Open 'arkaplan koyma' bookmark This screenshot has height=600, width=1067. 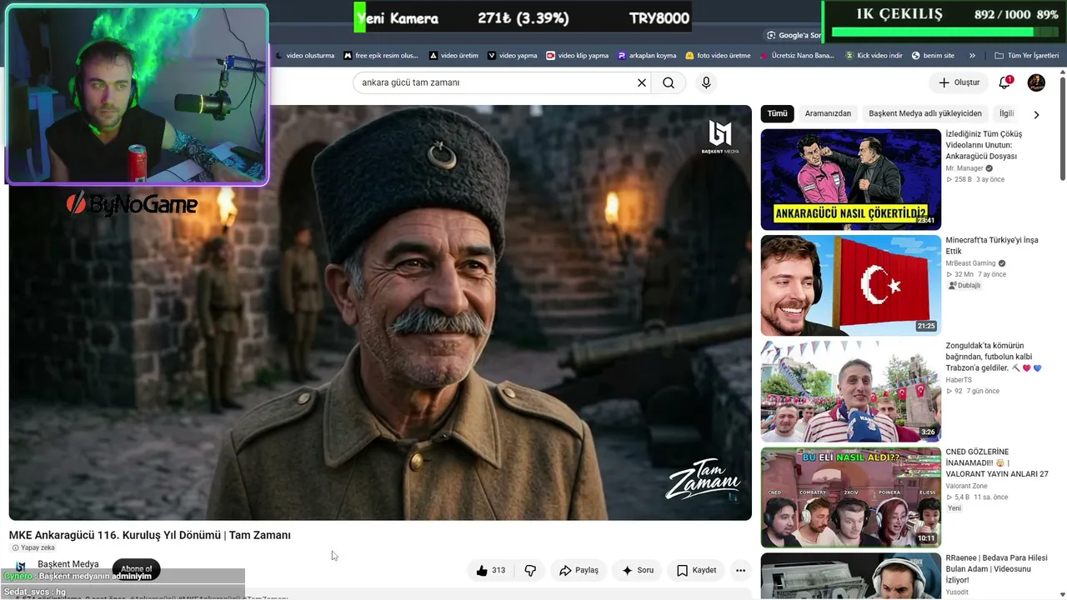coord(647,56)
